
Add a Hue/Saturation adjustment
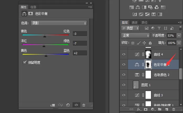pos(132,7)
